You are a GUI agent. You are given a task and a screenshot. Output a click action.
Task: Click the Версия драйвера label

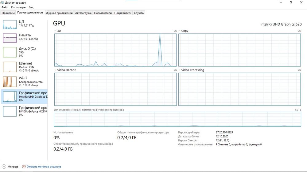189,133
